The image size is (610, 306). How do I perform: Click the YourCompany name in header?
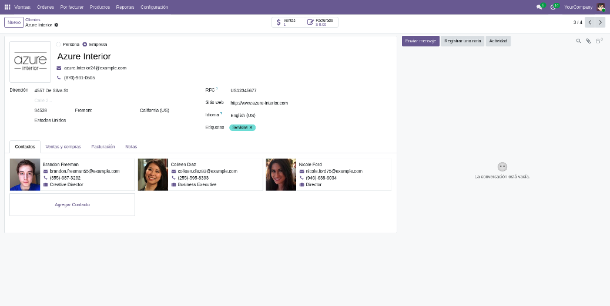tap(578, 7)
